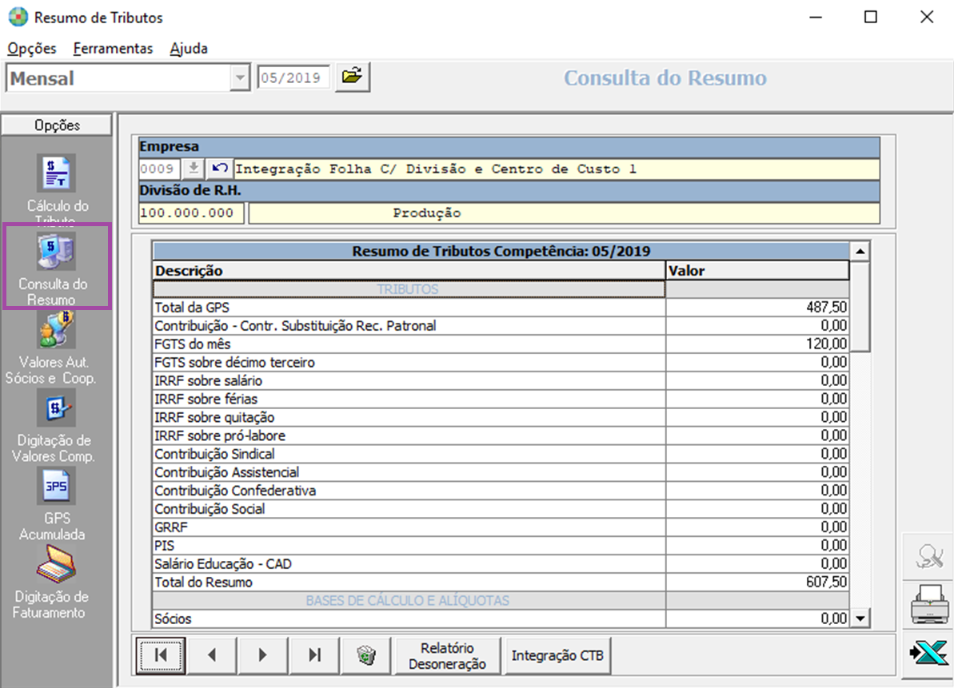Image resolution: width=954 pixels, height=688 pixels.
Task: Open the Digitação de Faturamento icon
Action: click(x=57, y=565)
